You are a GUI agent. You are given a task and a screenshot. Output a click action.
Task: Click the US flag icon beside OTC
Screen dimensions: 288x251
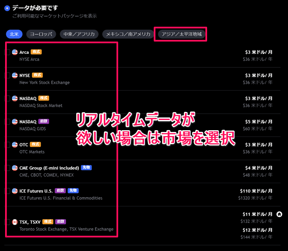[15, 145]
